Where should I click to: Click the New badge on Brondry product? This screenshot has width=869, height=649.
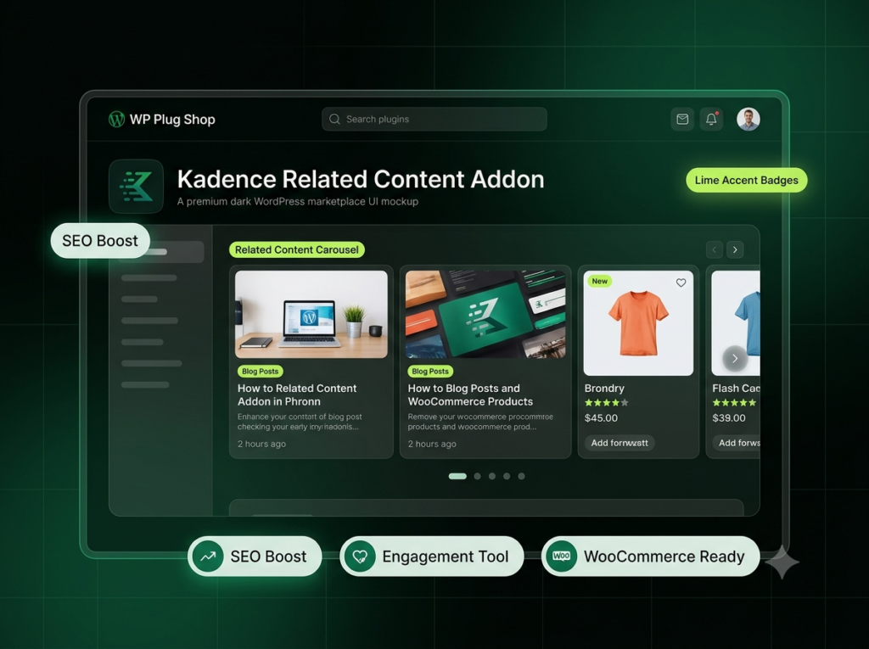click(600, 281)
